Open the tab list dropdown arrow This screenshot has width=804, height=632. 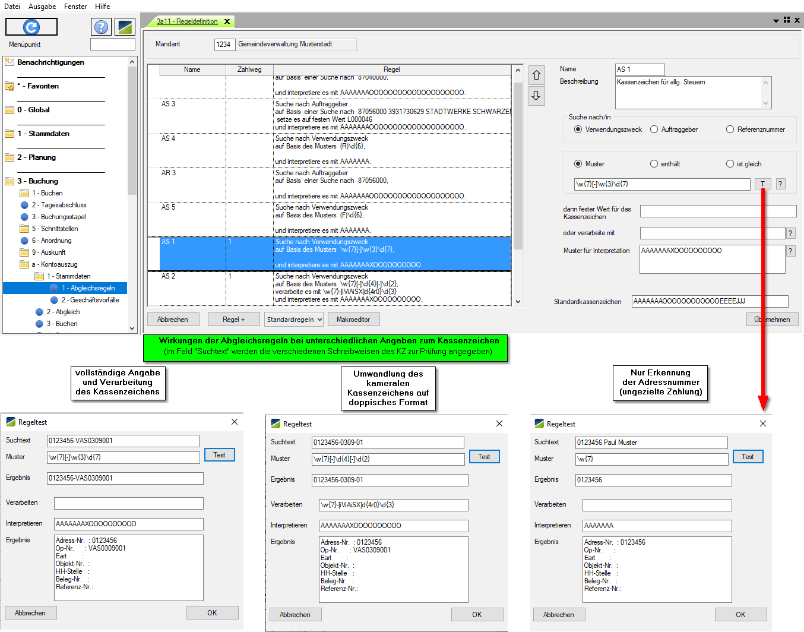pyautogui.click(x=775, y=21)
